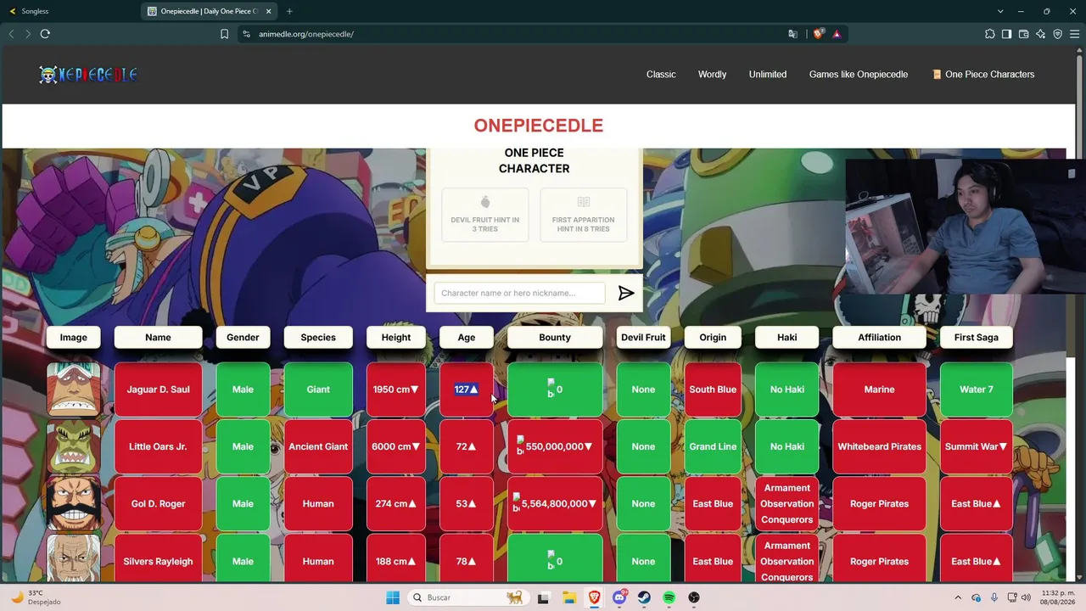Screen dimensions: 1086x611
Task: Open Brave Leo AI assistant
Action: [1041, 34]
